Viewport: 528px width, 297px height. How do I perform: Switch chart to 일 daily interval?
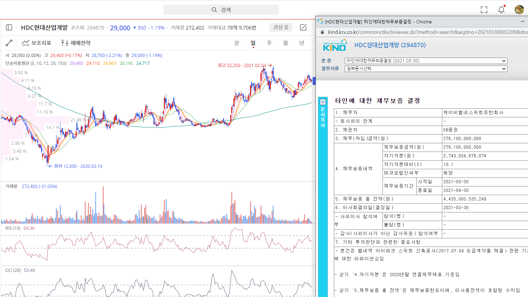click(x=253, y=43)
